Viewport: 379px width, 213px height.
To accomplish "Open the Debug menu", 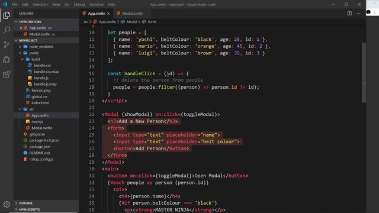I will [x=79, y=4].
